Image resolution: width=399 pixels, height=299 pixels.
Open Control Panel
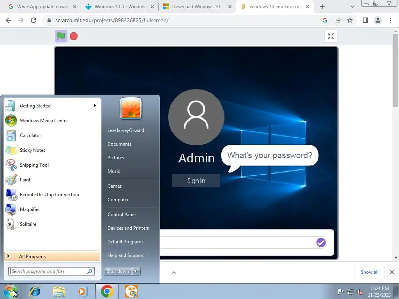[122, 215]
